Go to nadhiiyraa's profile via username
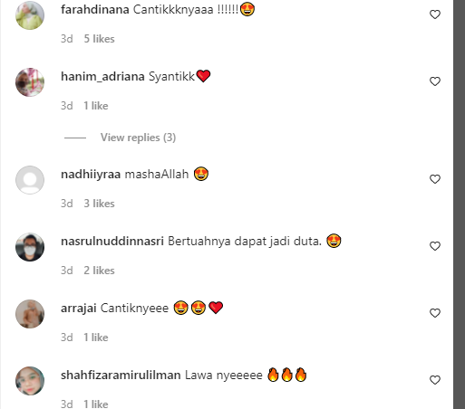 [91, 175]
